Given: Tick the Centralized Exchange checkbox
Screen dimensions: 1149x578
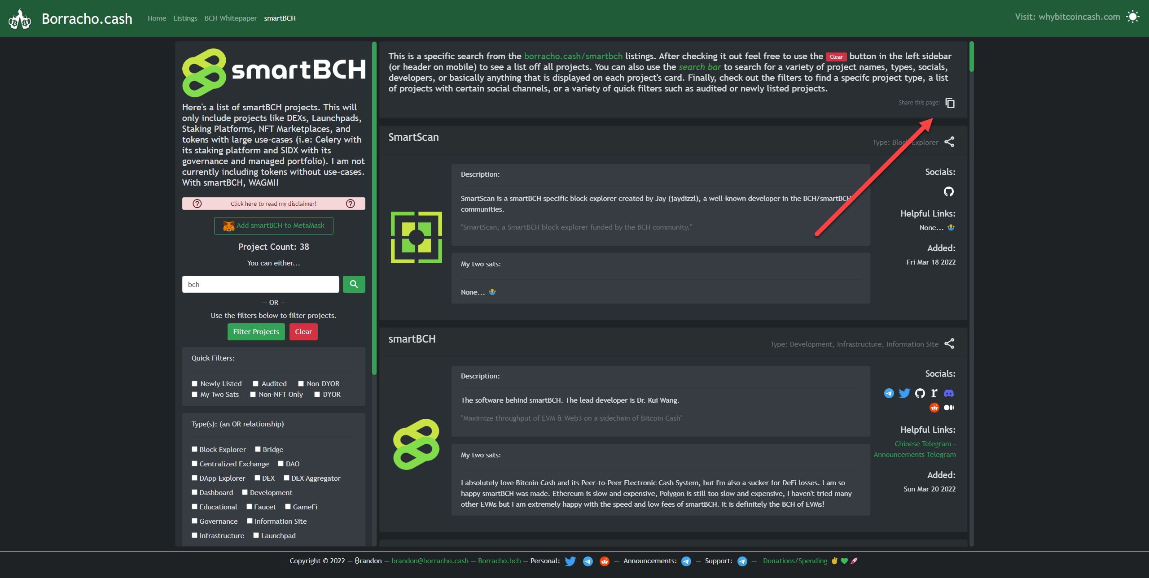Looking at the screenshot, I should pyautogui.click(x=195, y=464).
